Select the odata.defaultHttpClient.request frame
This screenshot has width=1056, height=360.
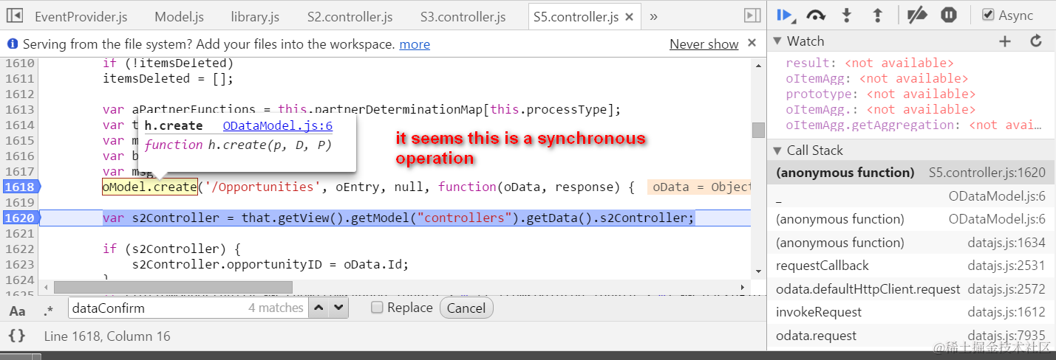point(911,289)
